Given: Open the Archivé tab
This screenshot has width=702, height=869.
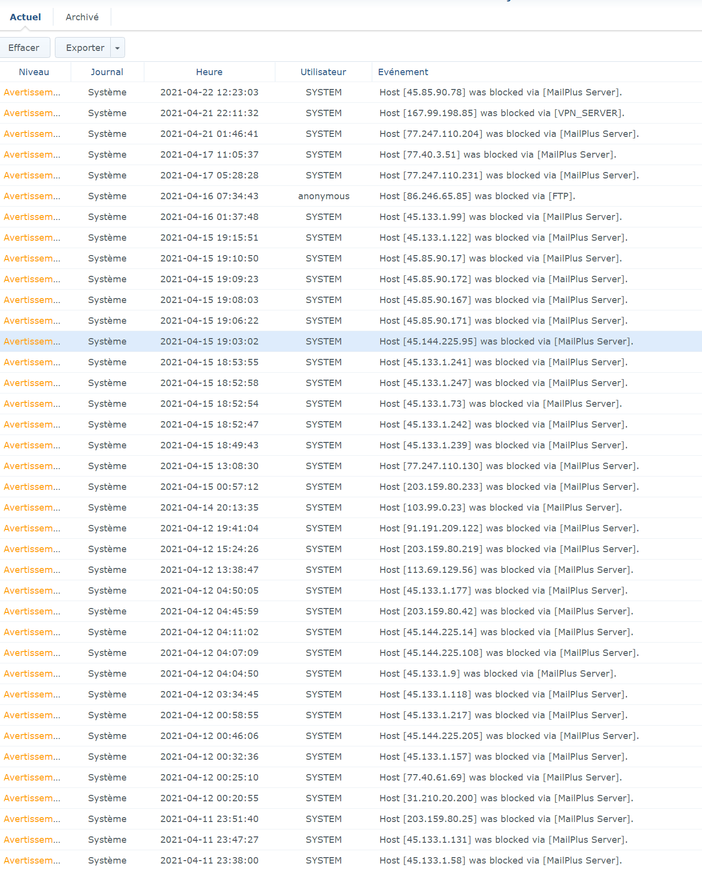Looking at the screenshot, I should tap(82, 17).
